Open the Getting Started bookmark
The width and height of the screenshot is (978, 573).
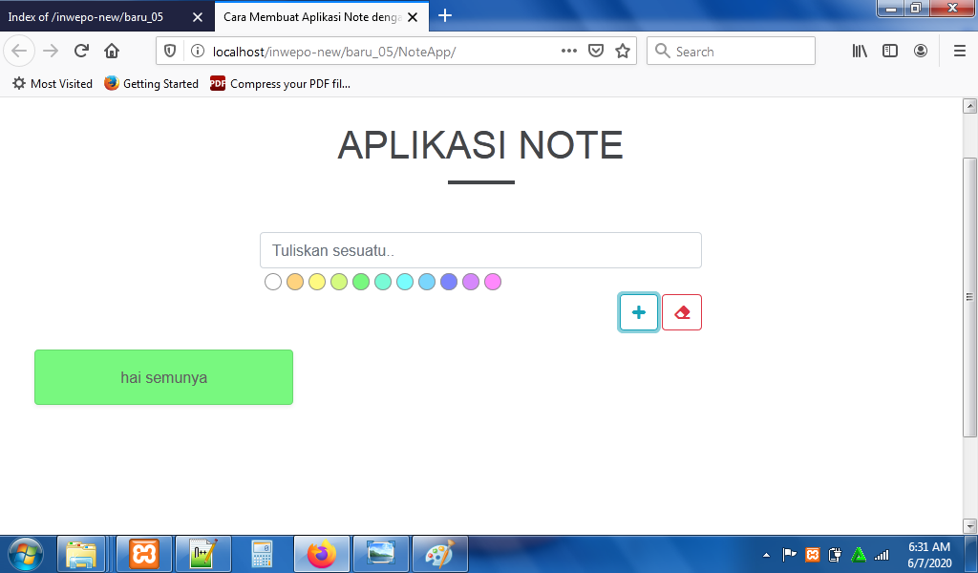(x=151, y=84)
